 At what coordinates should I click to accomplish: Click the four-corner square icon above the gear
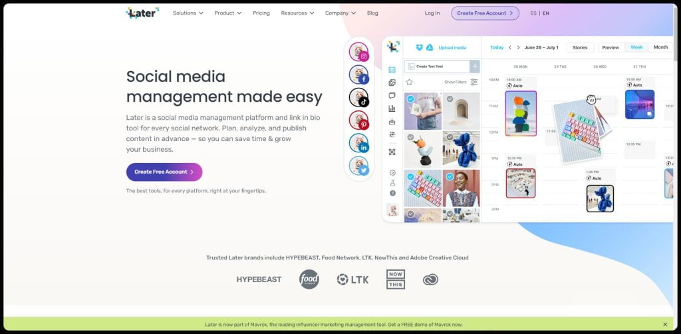(392, 152)
